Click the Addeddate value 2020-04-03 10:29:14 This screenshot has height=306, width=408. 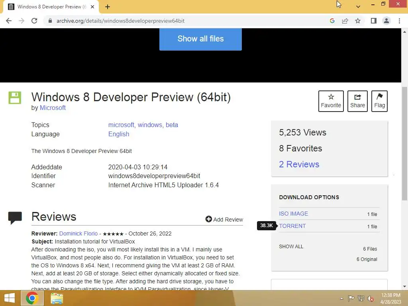pos(137,167)
